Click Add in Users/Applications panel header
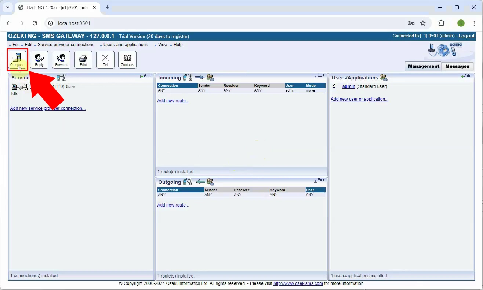483x290 pixels. pyautogui.click(x=466, y=76)
